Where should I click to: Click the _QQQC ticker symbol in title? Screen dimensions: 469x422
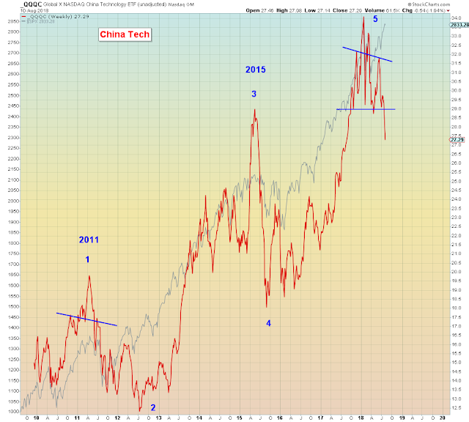[x=31, y=4]
